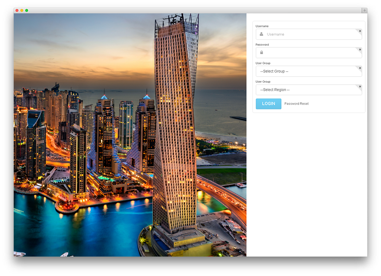Click the Dubai skyline background image
The image size is (381, 276).
click(130, 135)
